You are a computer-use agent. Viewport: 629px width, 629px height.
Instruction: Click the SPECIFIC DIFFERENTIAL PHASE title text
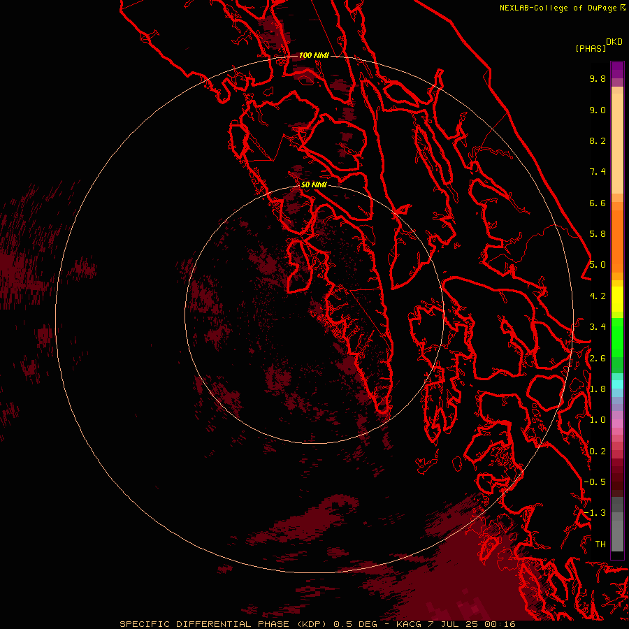click(x=204, y=624)
